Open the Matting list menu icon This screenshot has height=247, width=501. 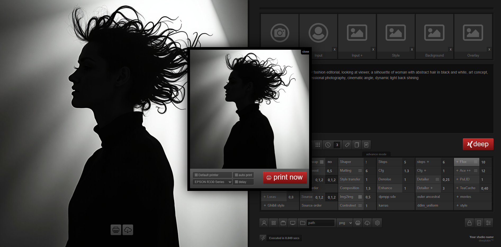pyautogui.click(x=360, y=171)
